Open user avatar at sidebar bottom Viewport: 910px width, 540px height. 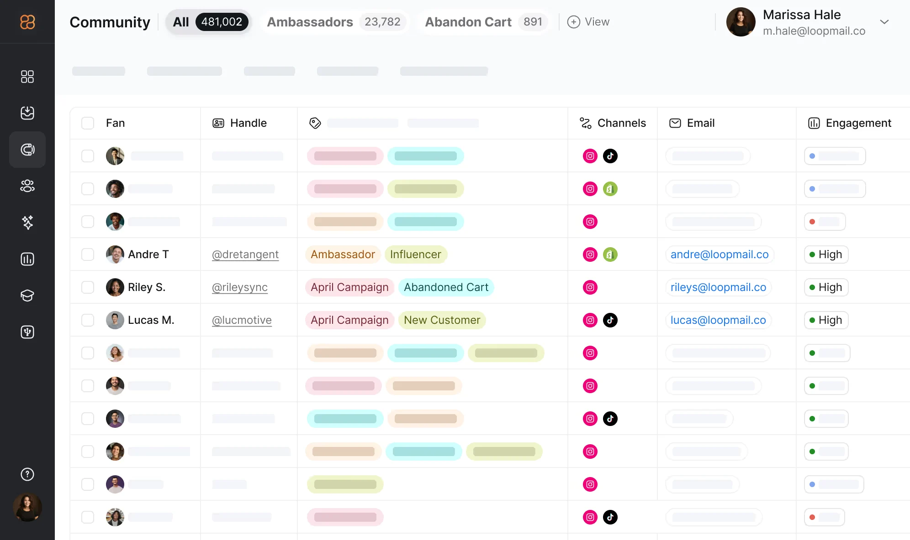(x=27, y=507)
